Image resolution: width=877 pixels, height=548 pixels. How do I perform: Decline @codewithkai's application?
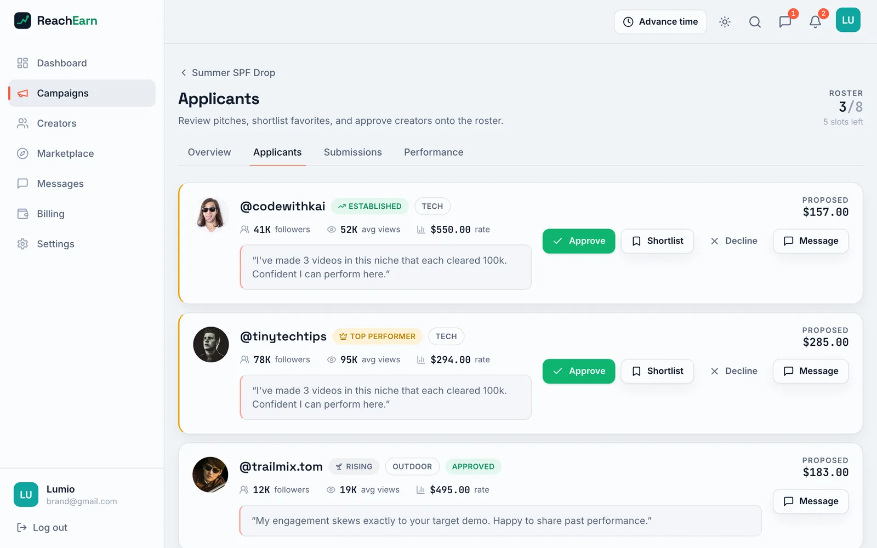click(x=733, y=241)
